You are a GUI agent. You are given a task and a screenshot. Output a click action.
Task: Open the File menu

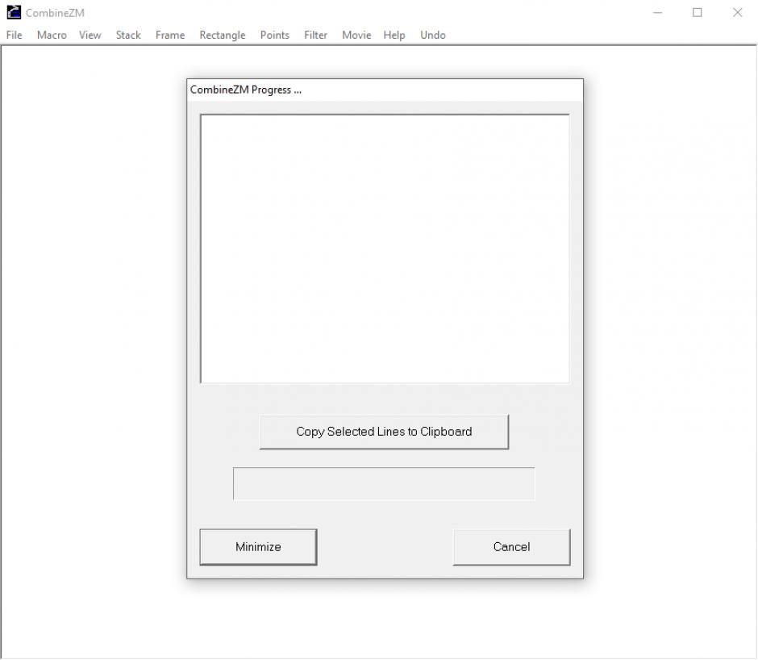pyautogui.click(x=14, y=35)
